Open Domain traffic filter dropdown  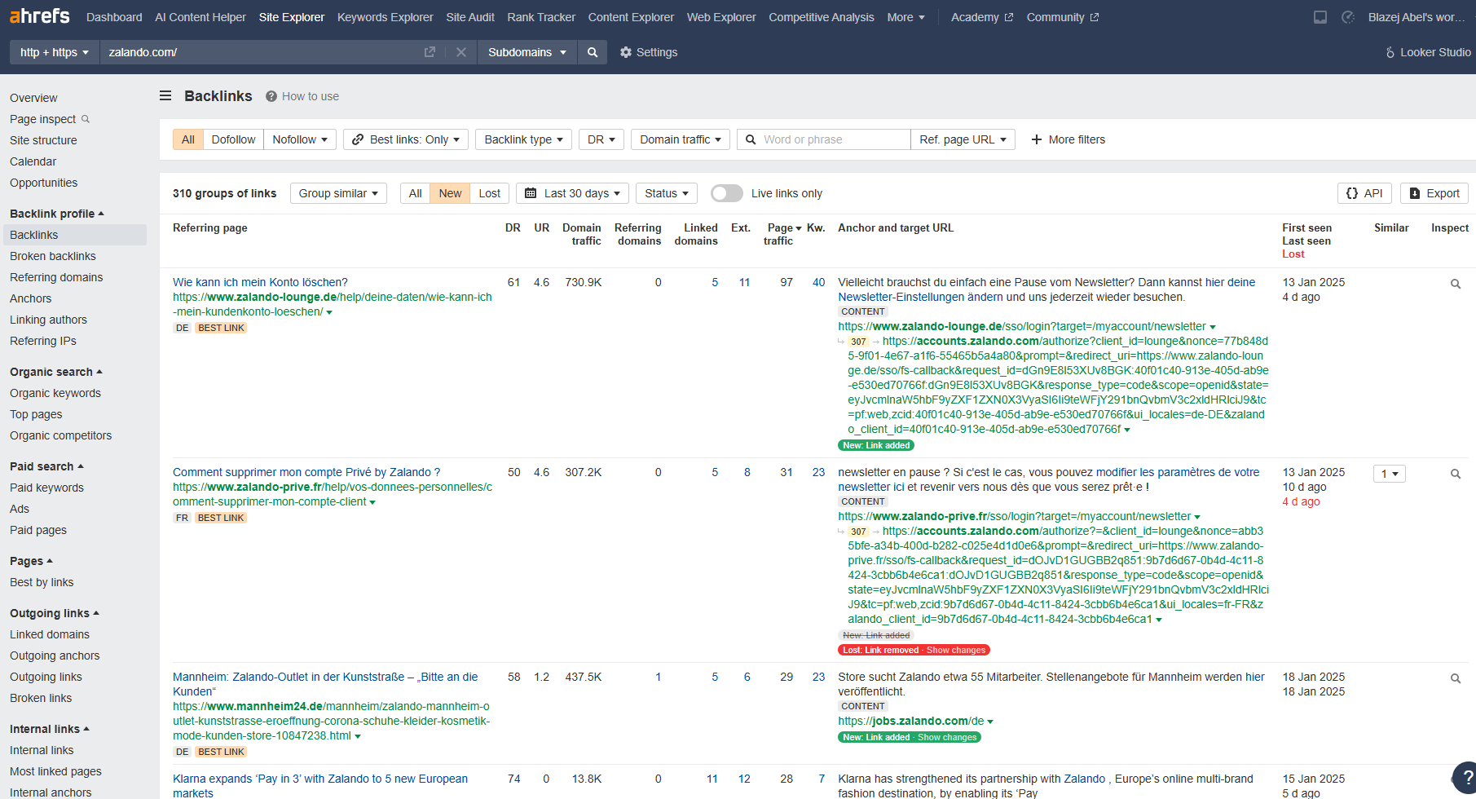[x=681, y=139]
